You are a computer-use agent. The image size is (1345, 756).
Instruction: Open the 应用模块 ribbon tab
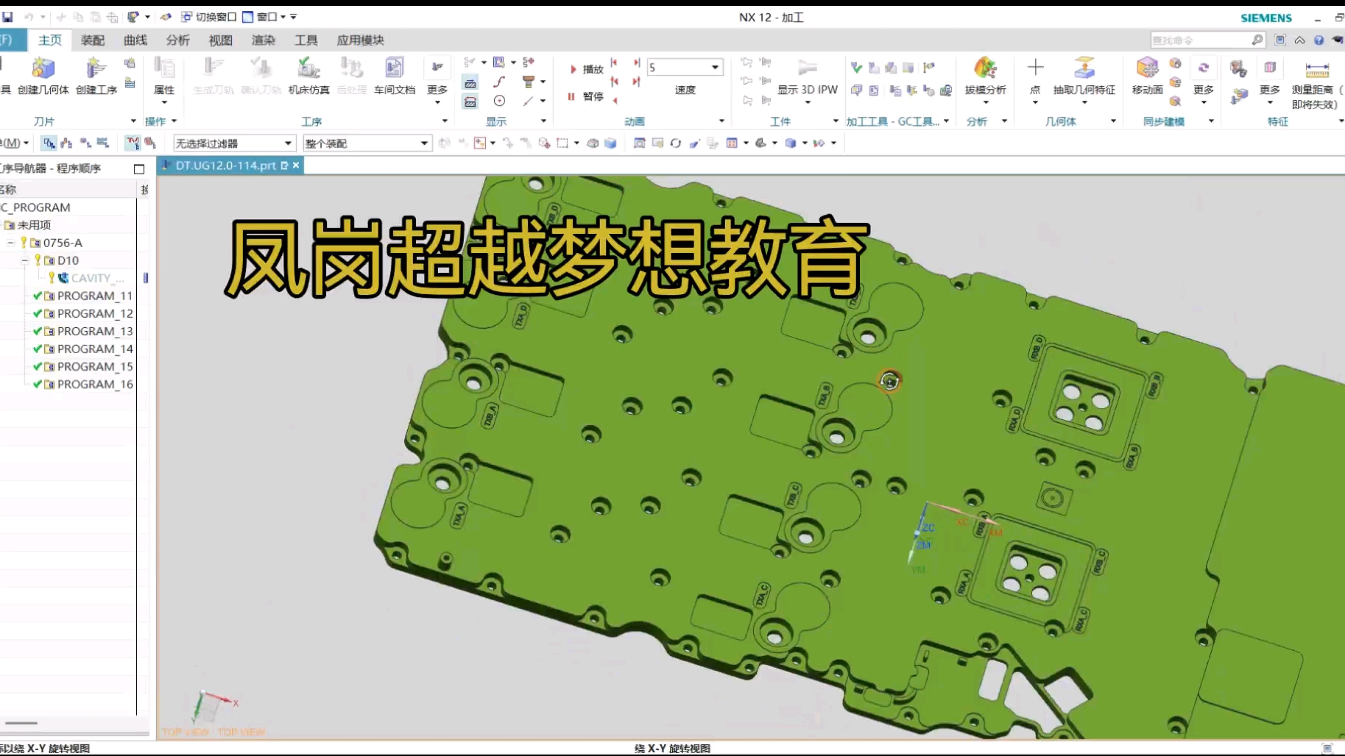pyautogui.click(x=360, y=40)
